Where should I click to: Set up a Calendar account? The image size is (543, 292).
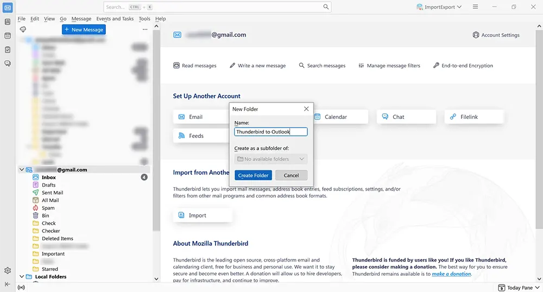coord(340,117)
